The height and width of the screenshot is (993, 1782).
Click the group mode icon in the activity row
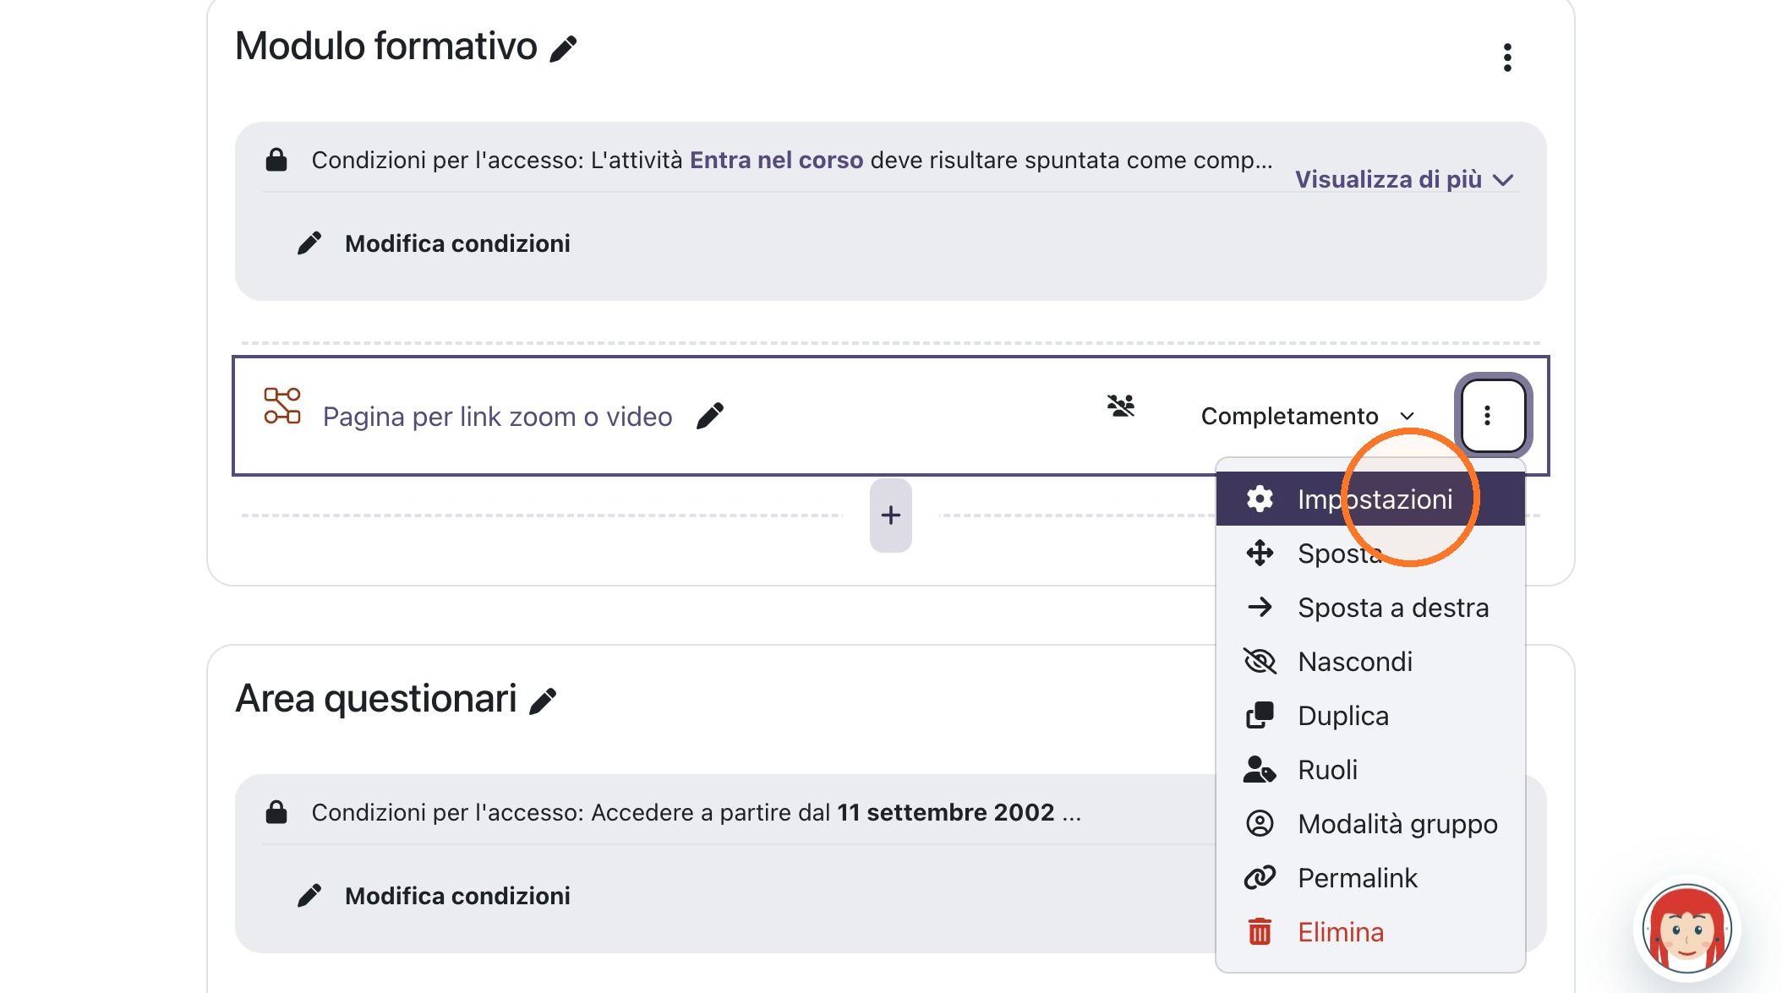[1121, 406]
